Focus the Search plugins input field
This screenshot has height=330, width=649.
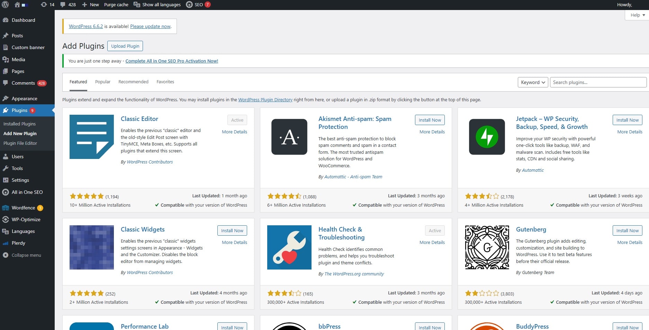pos(598,82)
